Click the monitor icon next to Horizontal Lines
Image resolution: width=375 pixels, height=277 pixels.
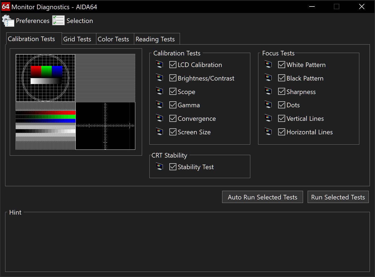point(268,132)
